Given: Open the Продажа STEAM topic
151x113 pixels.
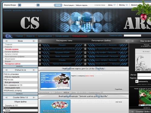Looking at the screenshot, I should click(62, 52).
